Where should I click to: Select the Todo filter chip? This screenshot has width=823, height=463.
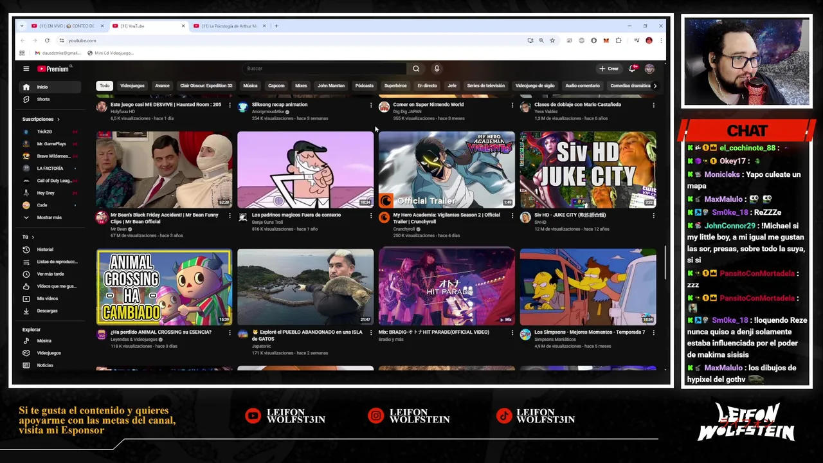[104, 86]
